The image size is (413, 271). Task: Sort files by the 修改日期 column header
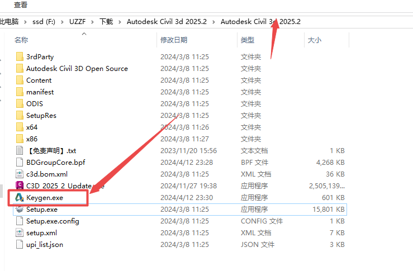pos(174,40)
